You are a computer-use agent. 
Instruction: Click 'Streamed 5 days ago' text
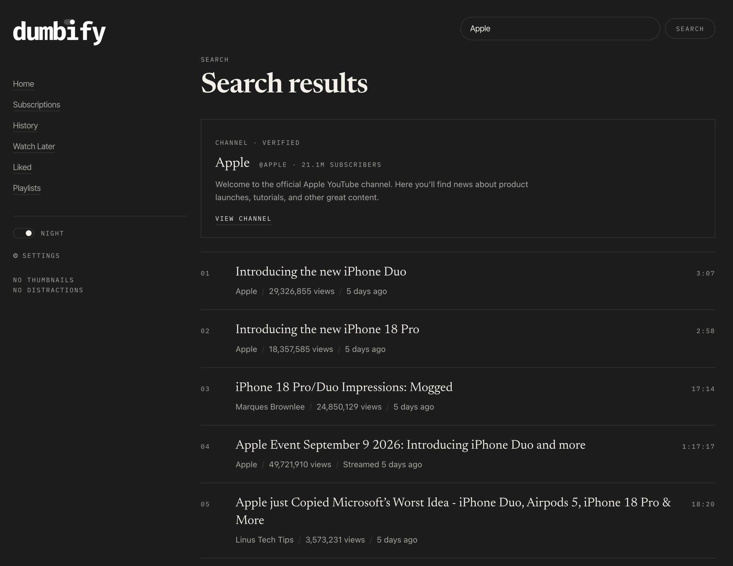[383, 465]
